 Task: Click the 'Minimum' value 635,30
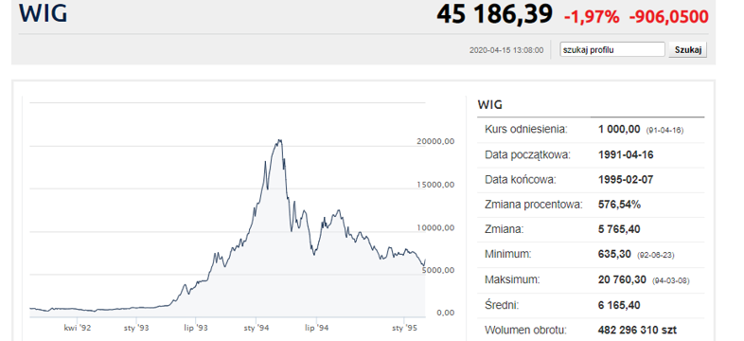pos(614,255)
